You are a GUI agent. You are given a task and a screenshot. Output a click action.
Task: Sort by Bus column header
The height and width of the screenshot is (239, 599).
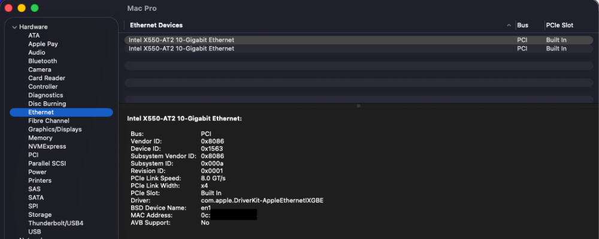coord(522,25)
